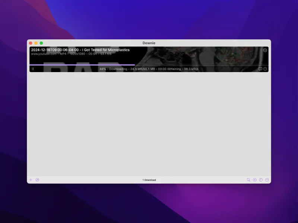Pause the Microplastics video download
The width and height of the screenshot is (298, 223).
pyautogui.click(x=34, y=69)
